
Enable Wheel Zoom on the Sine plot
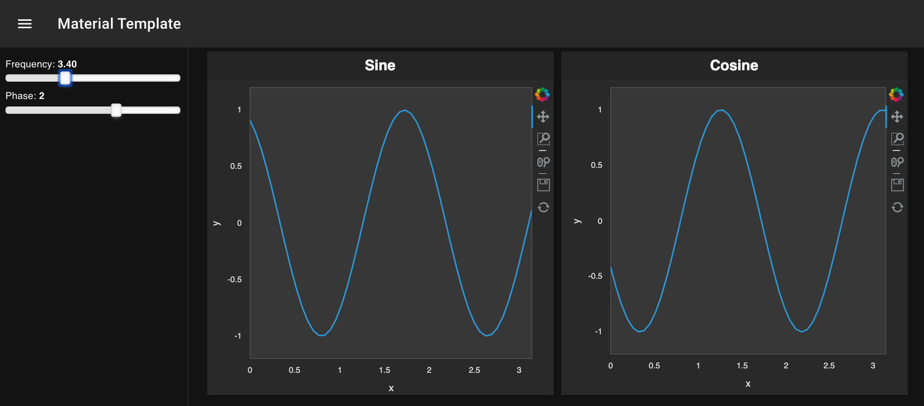(543, 162)
